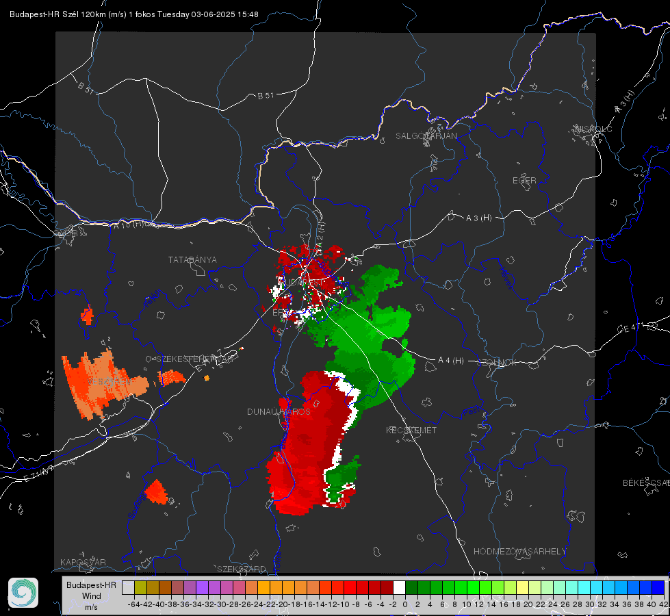This screenshot has height=616, width=670.
Task: Click the 'SZOLNOK' city label
Action: (x=497, y=363)
